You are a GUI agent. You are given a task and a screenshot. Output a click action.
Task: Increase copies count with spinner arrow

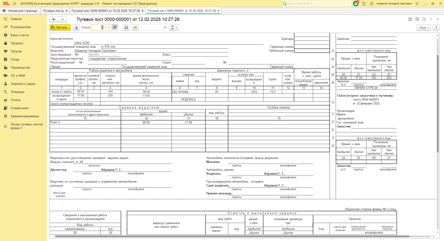pos(107,26)
